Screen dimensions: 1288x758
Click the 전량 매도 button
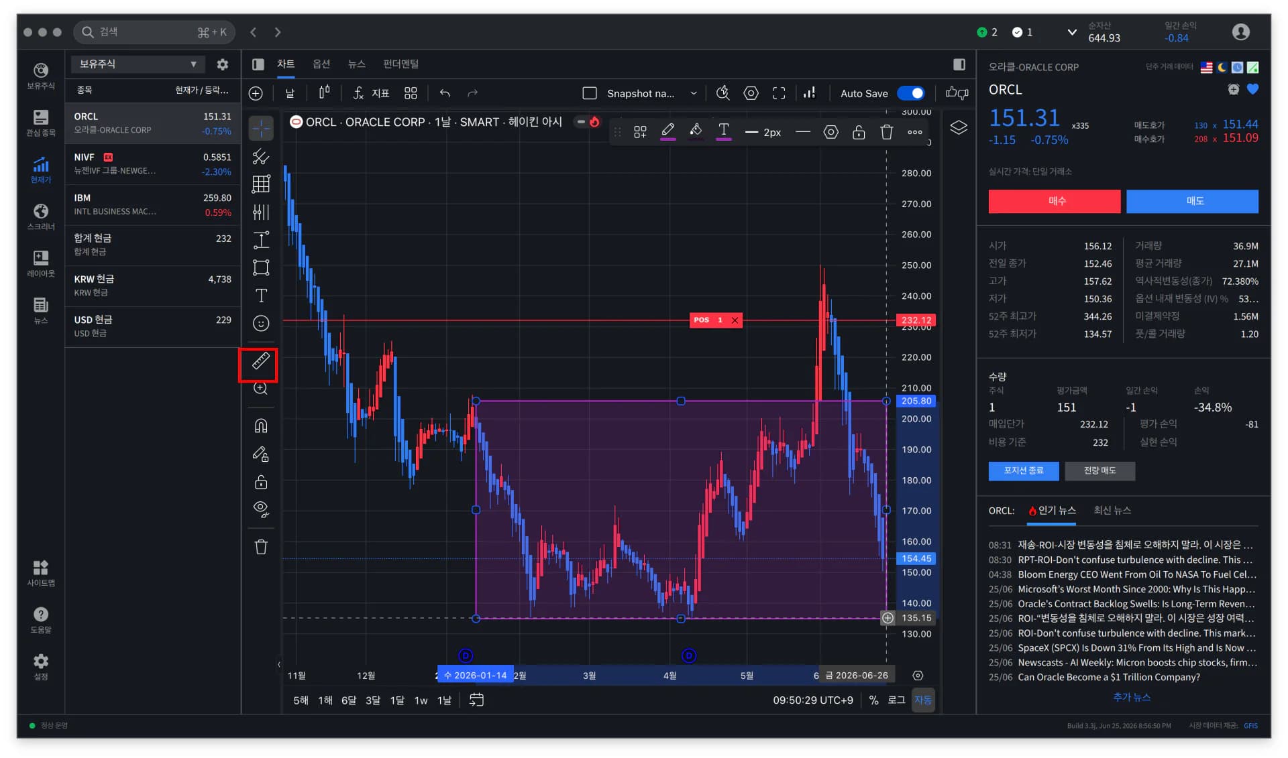(x=1100, y=471)
